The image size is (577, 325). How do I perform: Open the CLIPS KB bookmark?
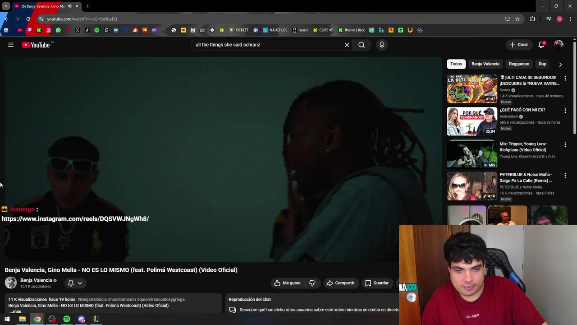point(323,30)
